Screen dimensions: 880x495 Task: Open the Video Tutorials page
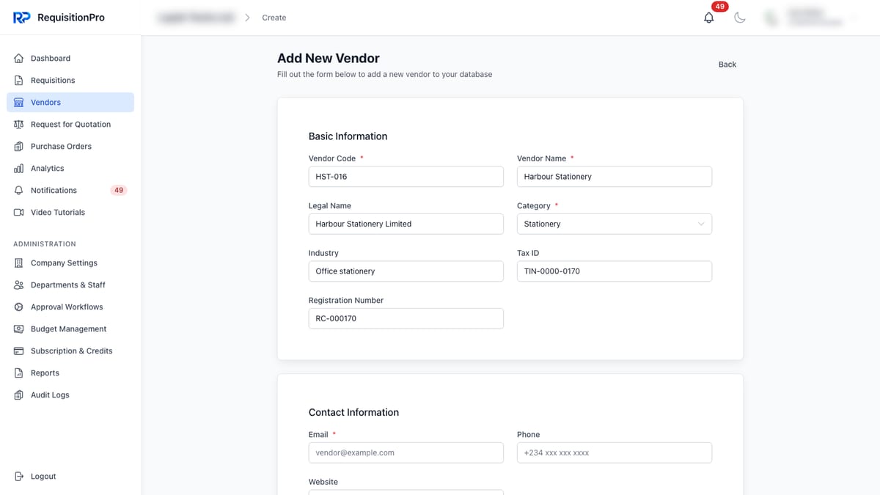70,213
